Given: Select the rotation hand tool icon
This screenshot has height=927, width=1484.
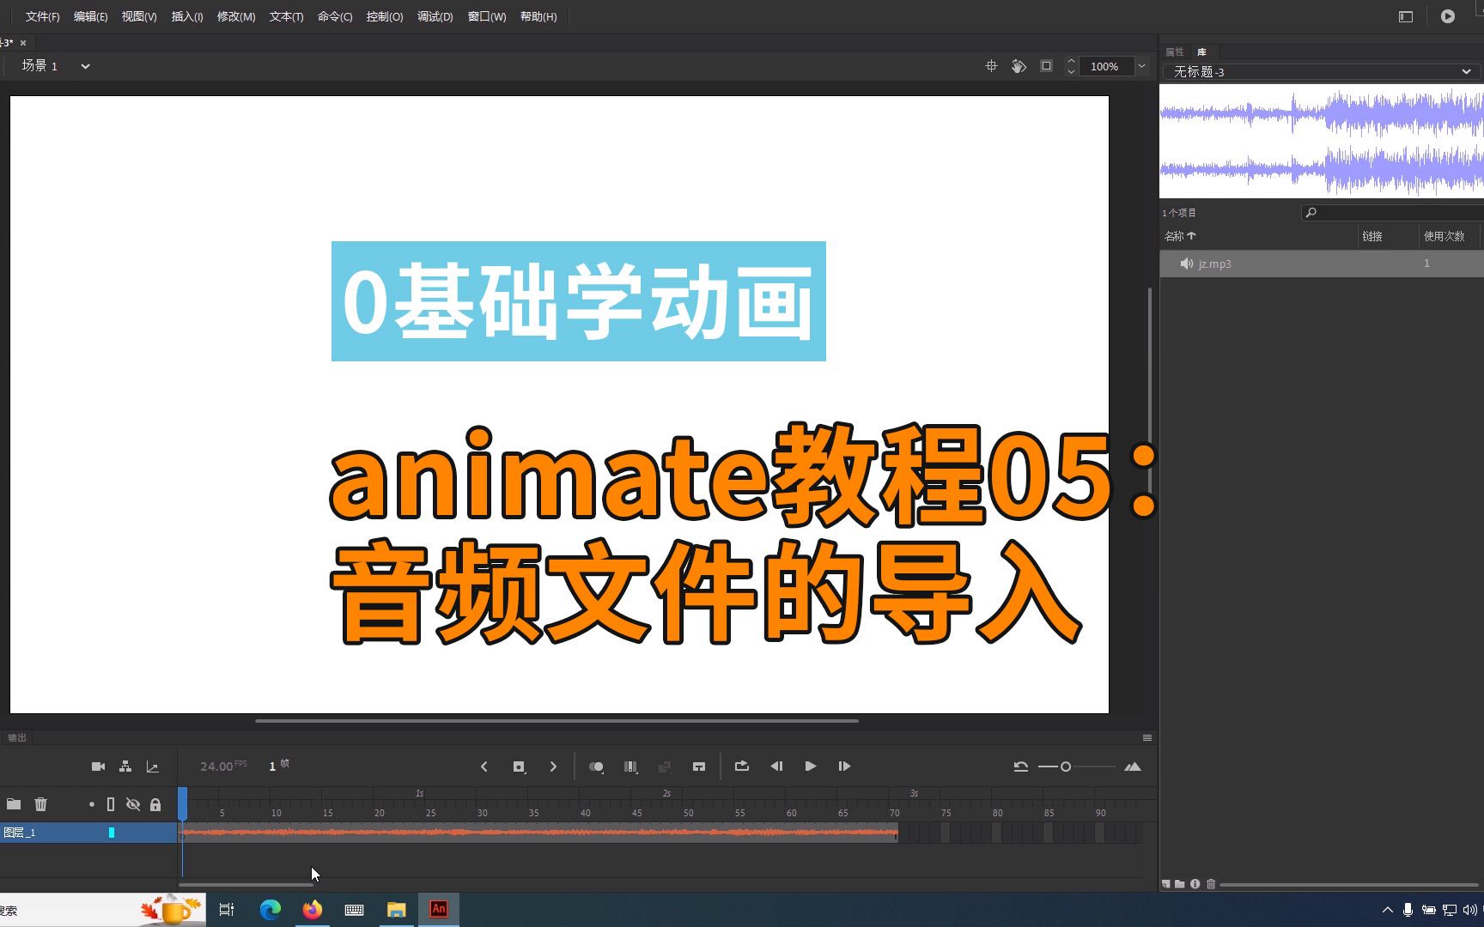Looking at the screenshot, I should coord(1019,66).
